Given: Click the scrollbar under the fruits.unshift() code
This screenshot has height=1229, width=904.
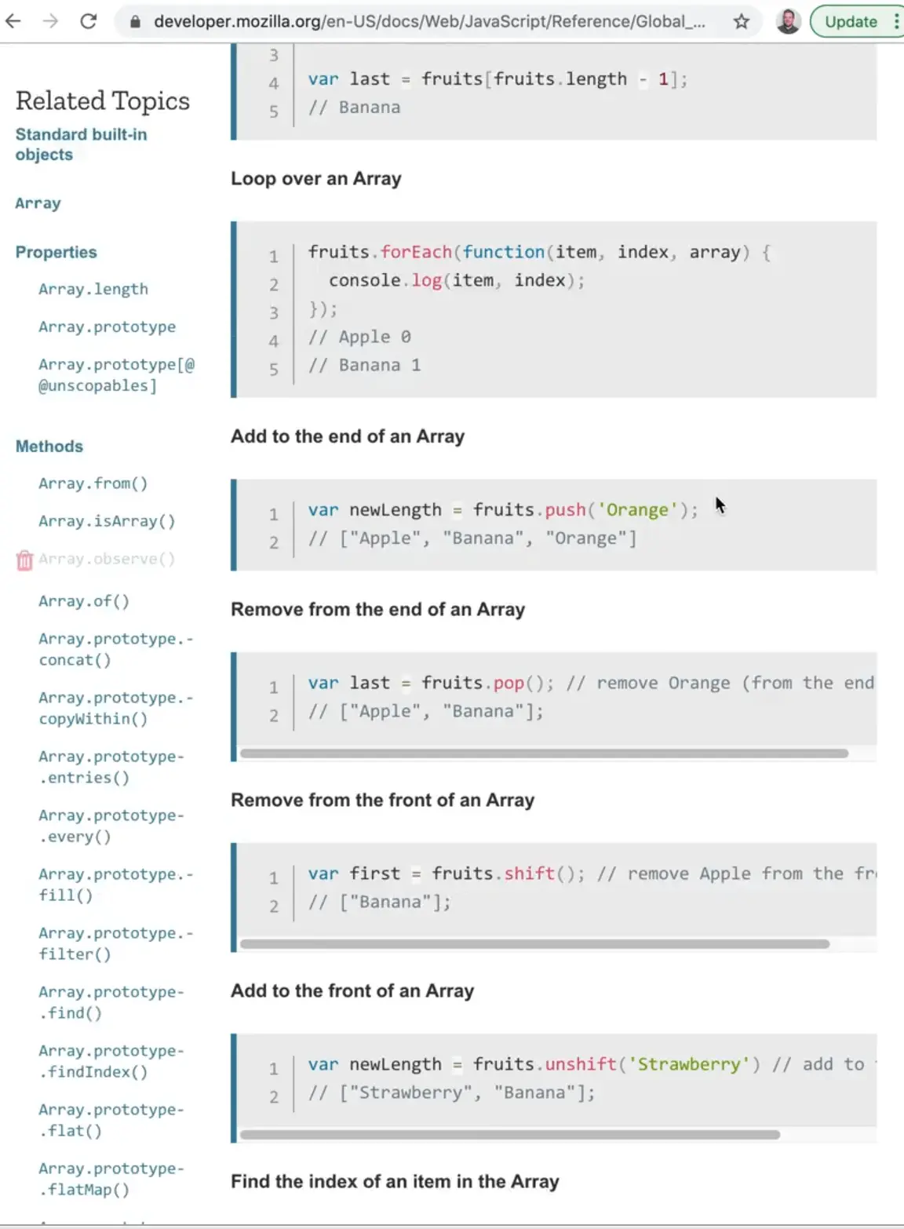Looking at the screenshot, I should click(509, 1135).
